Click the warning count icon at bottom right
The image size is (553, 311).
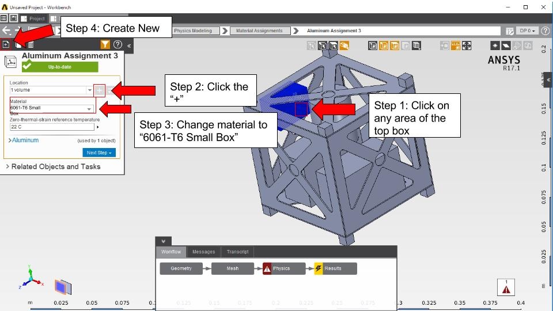(506, 287)
